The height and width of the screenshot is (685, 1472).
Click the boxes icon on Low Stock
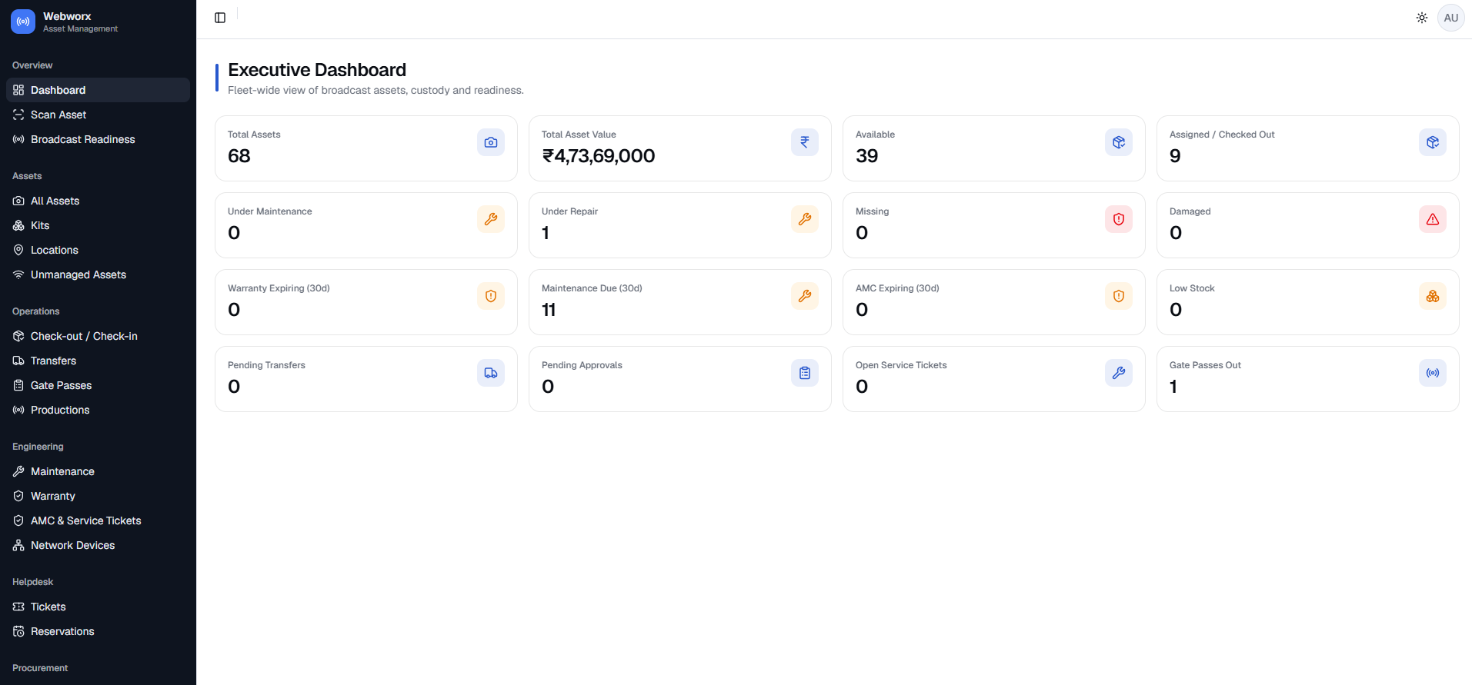tap(1433, 296)
